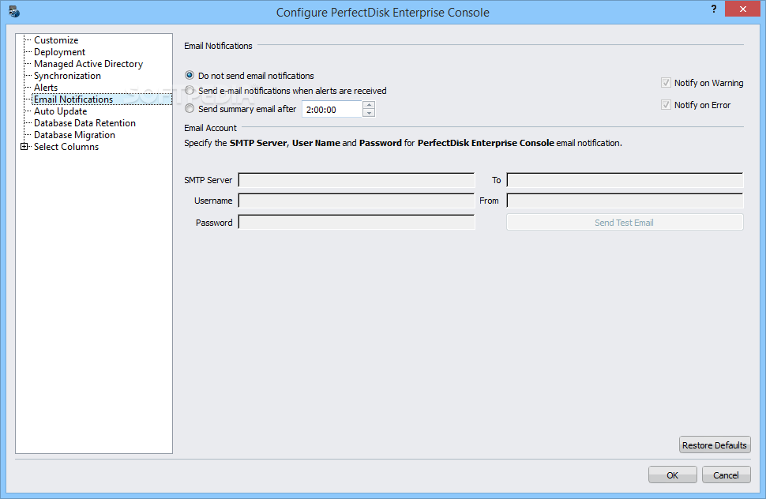
Task: Confirm with the OK button
Action: pos(673,475)
